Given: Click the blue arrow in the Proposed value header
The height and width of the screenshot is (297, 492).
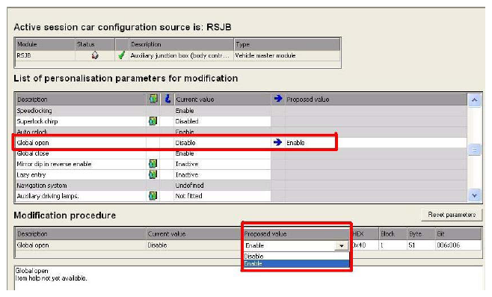Looking at the screenshot, I should pos(277,99).
